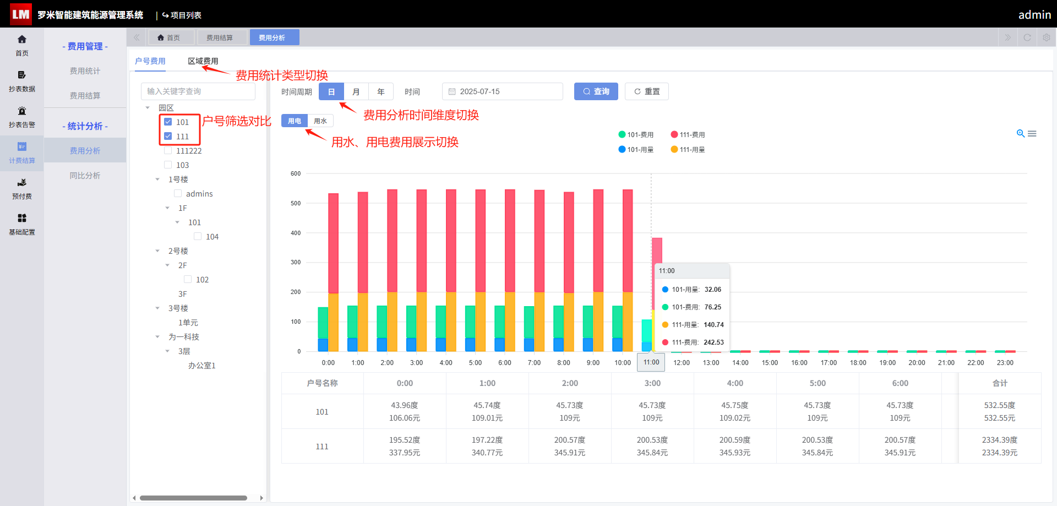Select 费用分析 in side menu

[x=85, y=150]
